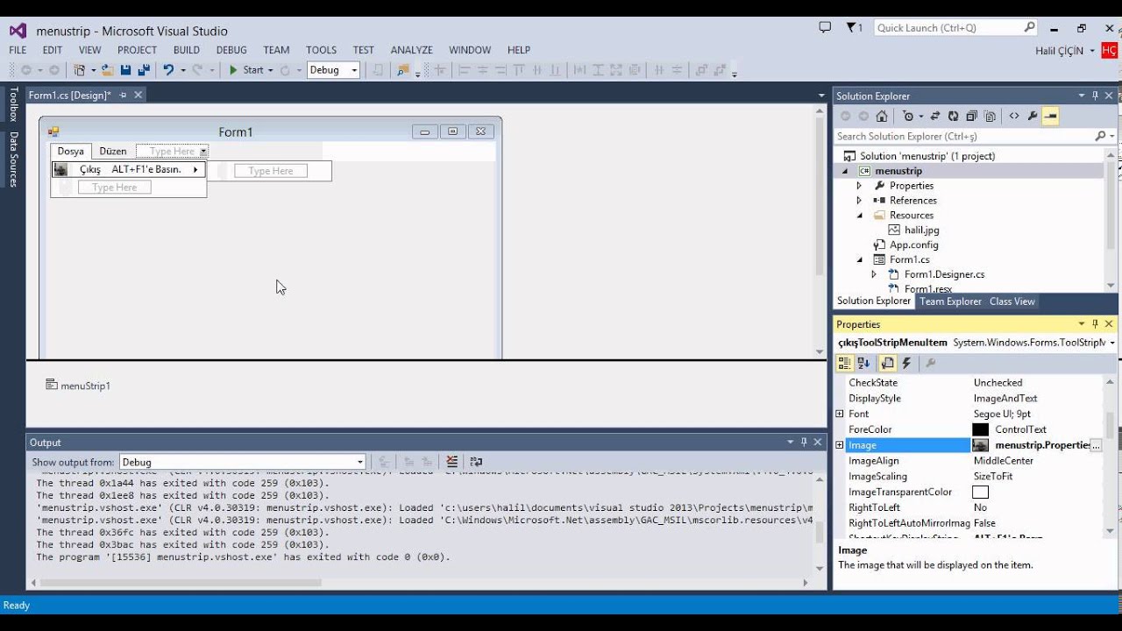Click the Quick Launch search box
The width and height of the screenshot is (1122, 631).
[956, 28]
